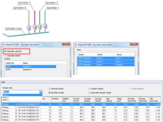Open the Design area dropdown arrow
The width and height of the screenshot is (163, 122).
coord(41,92)
